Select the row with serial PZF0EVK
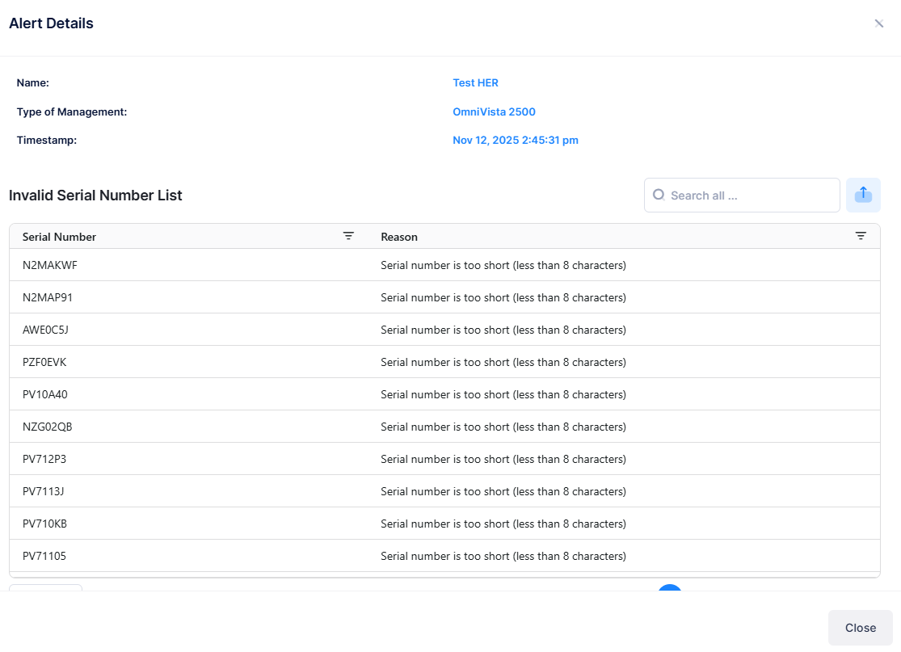Viewport: 901px width, 652px height. pos(44,362)
